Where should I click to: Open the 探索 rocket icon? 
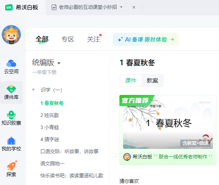click(12, 166)
